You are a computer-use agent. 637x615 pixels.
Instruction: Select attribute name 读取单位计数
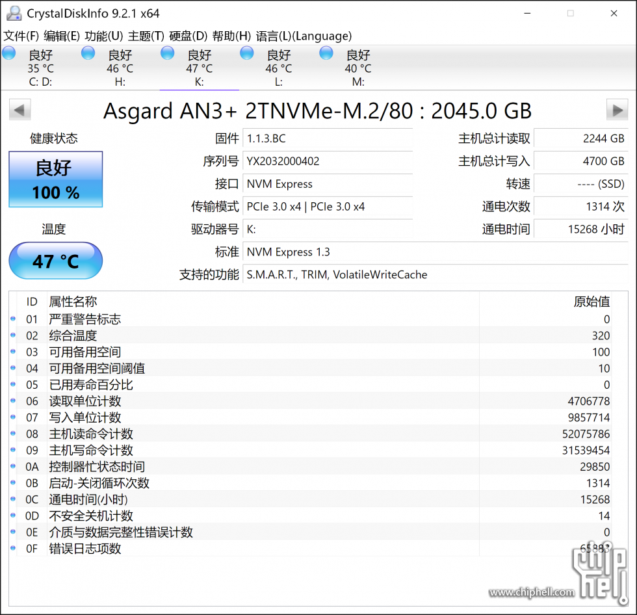pos(85,401)
